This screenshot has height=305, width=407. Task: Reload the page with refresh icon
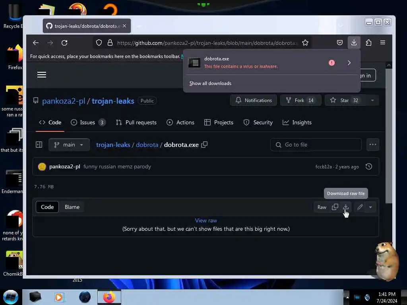pyautogui.click(x=64, y=43)
